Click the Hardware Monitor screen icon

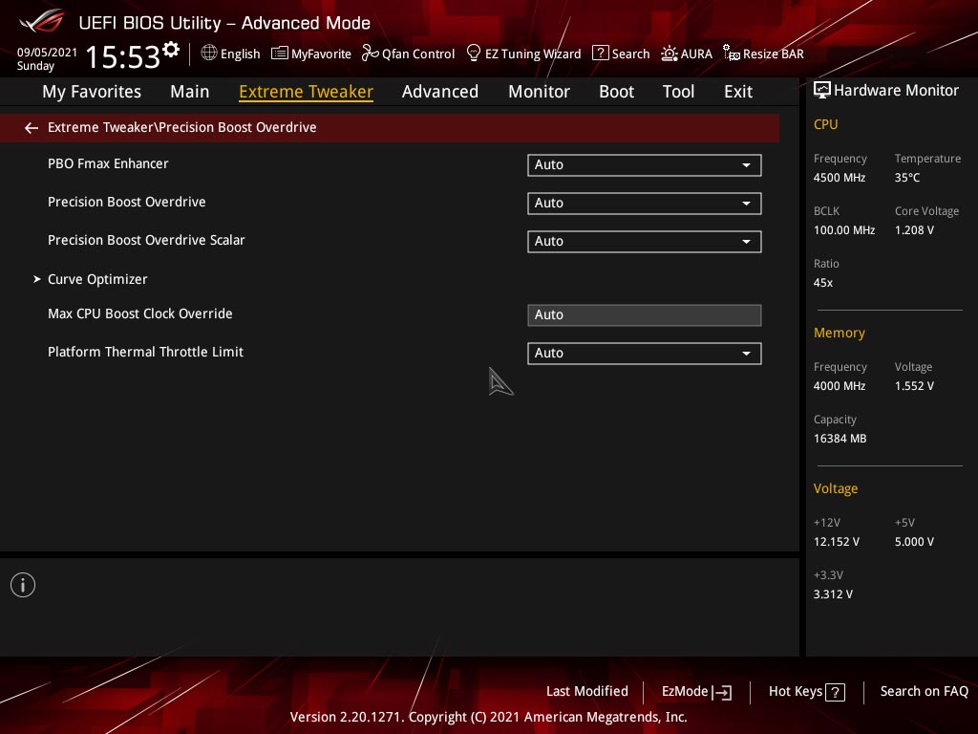point(822,91)
